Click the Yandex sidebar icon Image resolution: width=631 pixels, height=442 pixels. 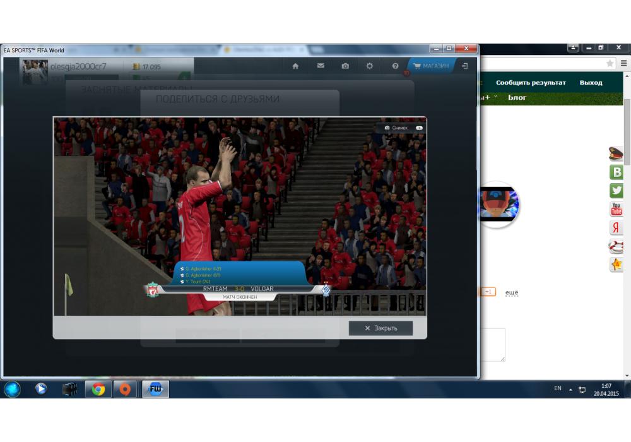pos(616,228)
